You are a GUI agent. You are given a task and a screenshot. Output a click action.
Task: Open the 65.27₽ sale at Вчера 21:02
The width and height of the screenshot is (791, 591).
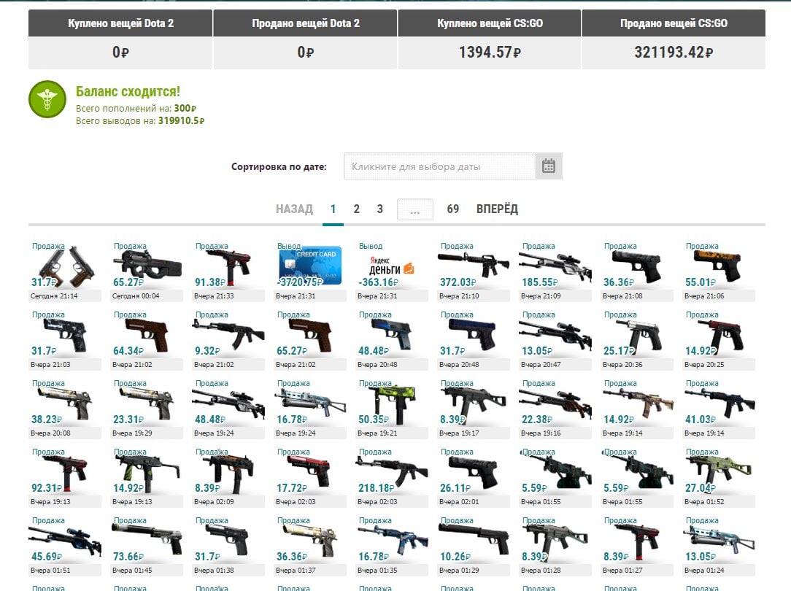tap(310, 340)
